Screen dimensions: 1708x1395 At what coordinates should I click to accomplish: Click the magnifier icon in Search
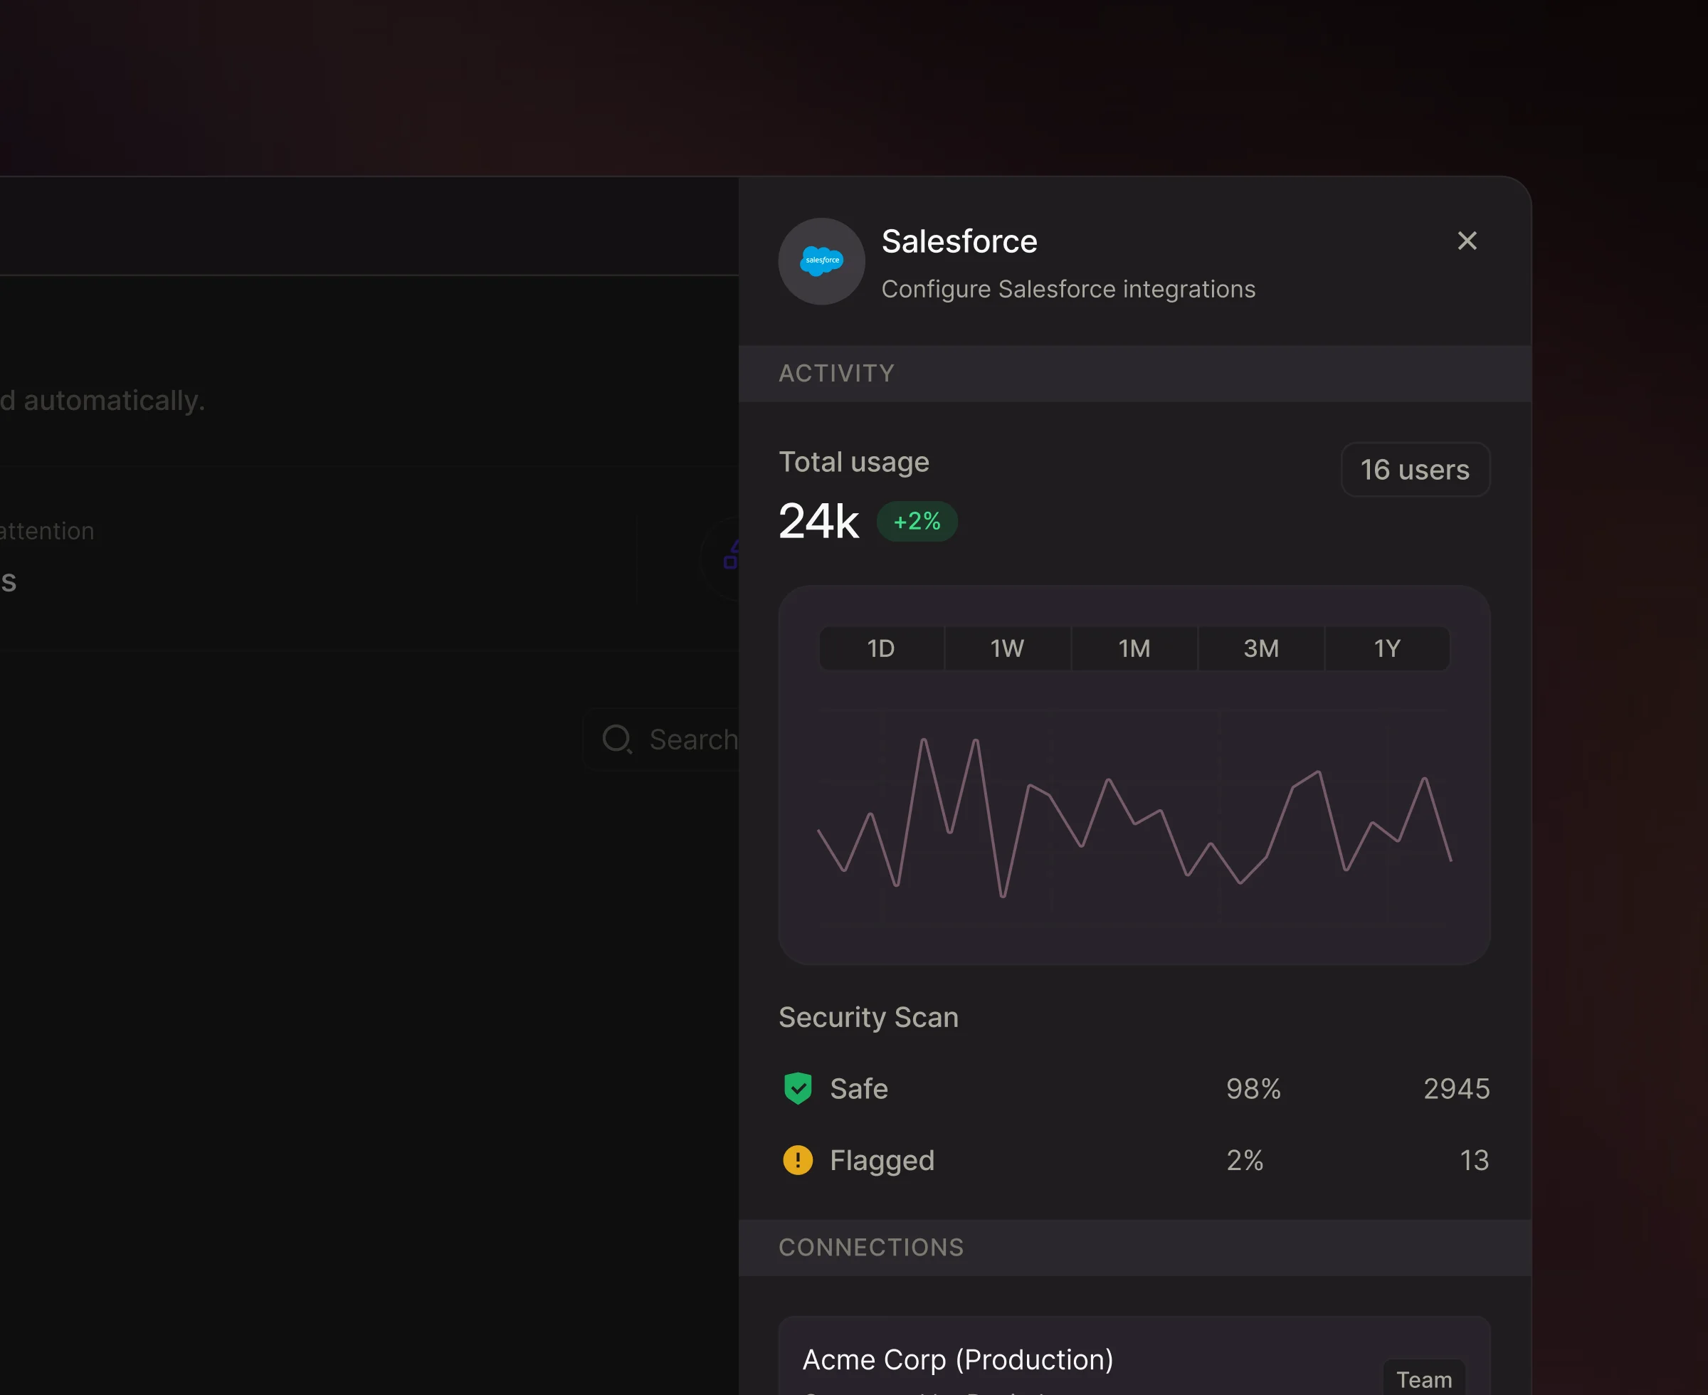click(616, 739)
